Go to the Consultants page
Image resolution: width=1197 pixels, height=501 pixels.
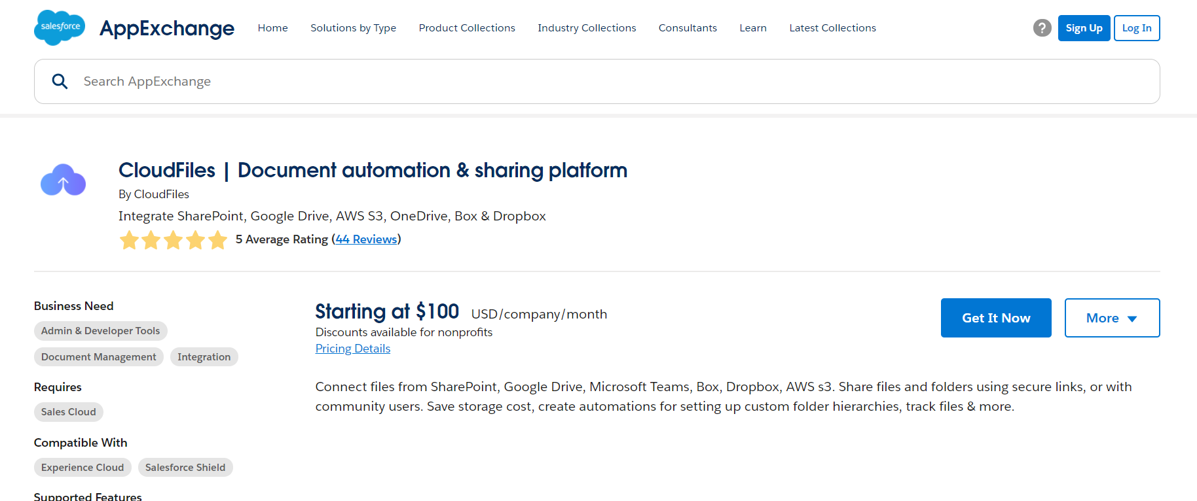point(687,28)
